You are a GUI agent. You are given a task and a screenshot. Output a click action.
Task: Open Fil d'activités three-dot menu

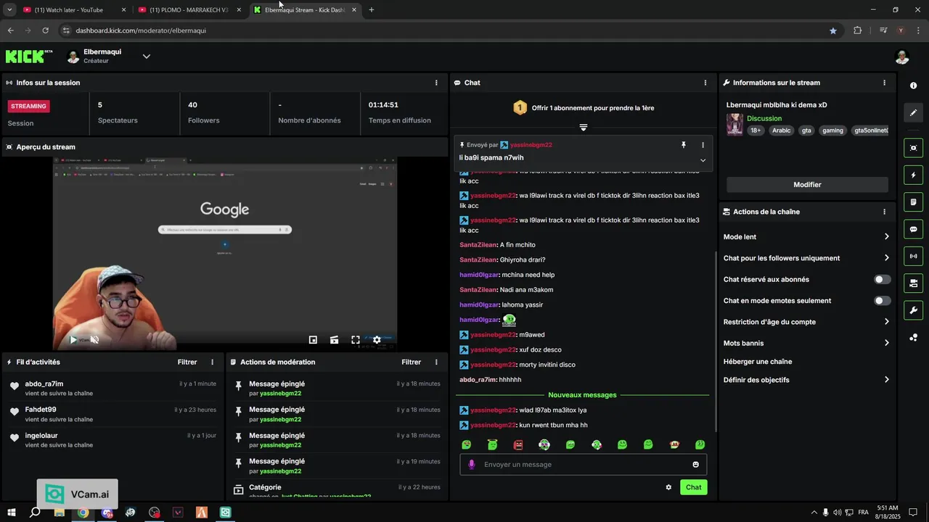213,362
